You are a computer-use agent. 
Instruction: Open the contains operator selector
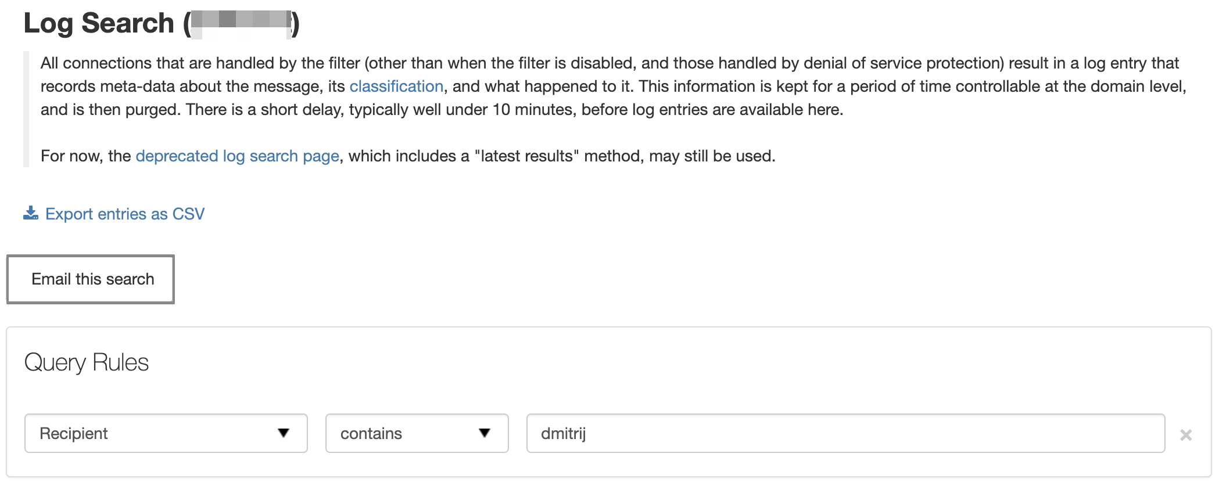pyautogui.click(x=417, y=433)
